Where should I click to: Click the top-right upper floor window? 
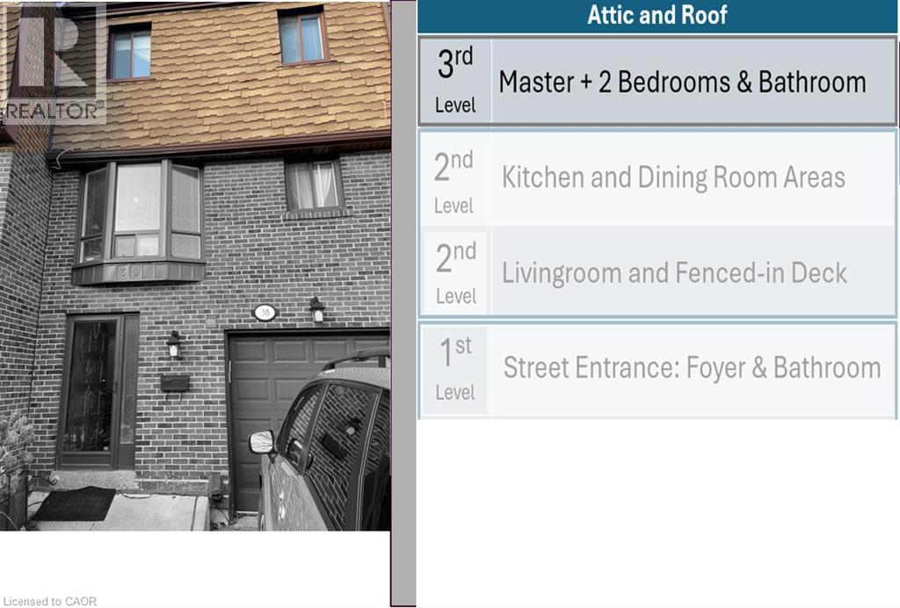tap(302, 35)
